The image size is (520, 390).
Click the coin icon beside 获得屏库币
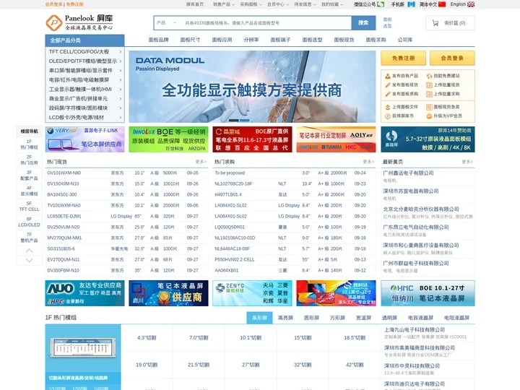[x=387, y=116]
